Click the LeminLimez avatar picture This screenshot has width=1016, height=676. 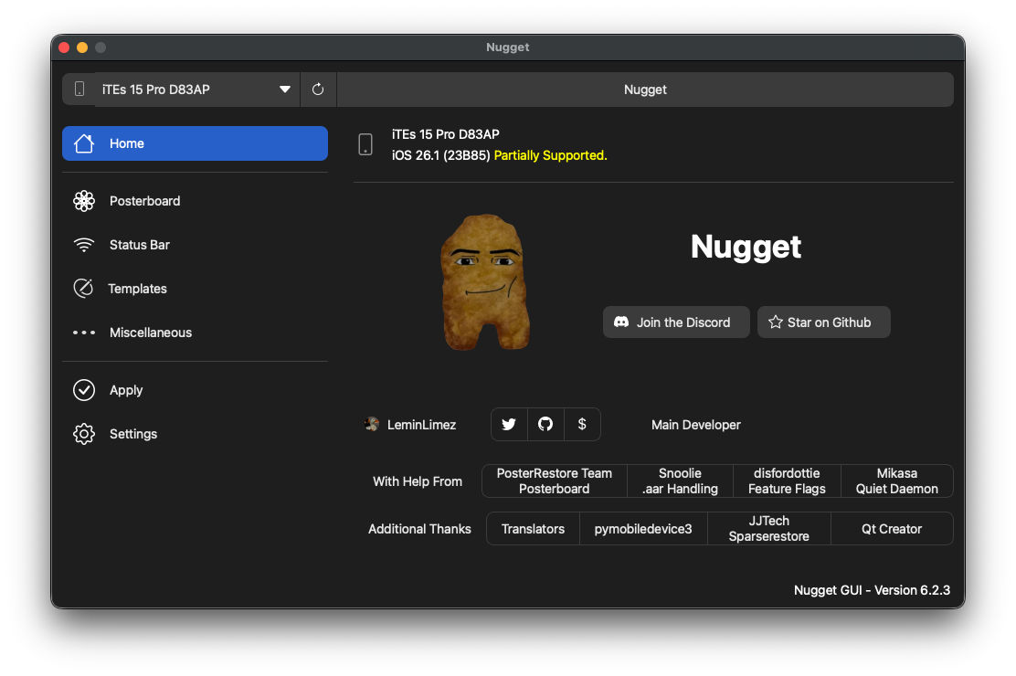click(x=371, y=425)
